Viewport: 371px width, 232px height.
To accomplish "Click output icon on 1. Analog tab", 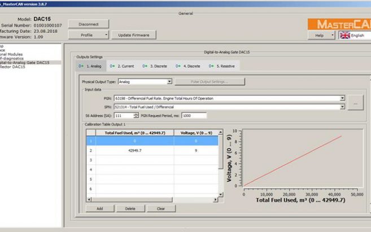I will tap(81, 66).
